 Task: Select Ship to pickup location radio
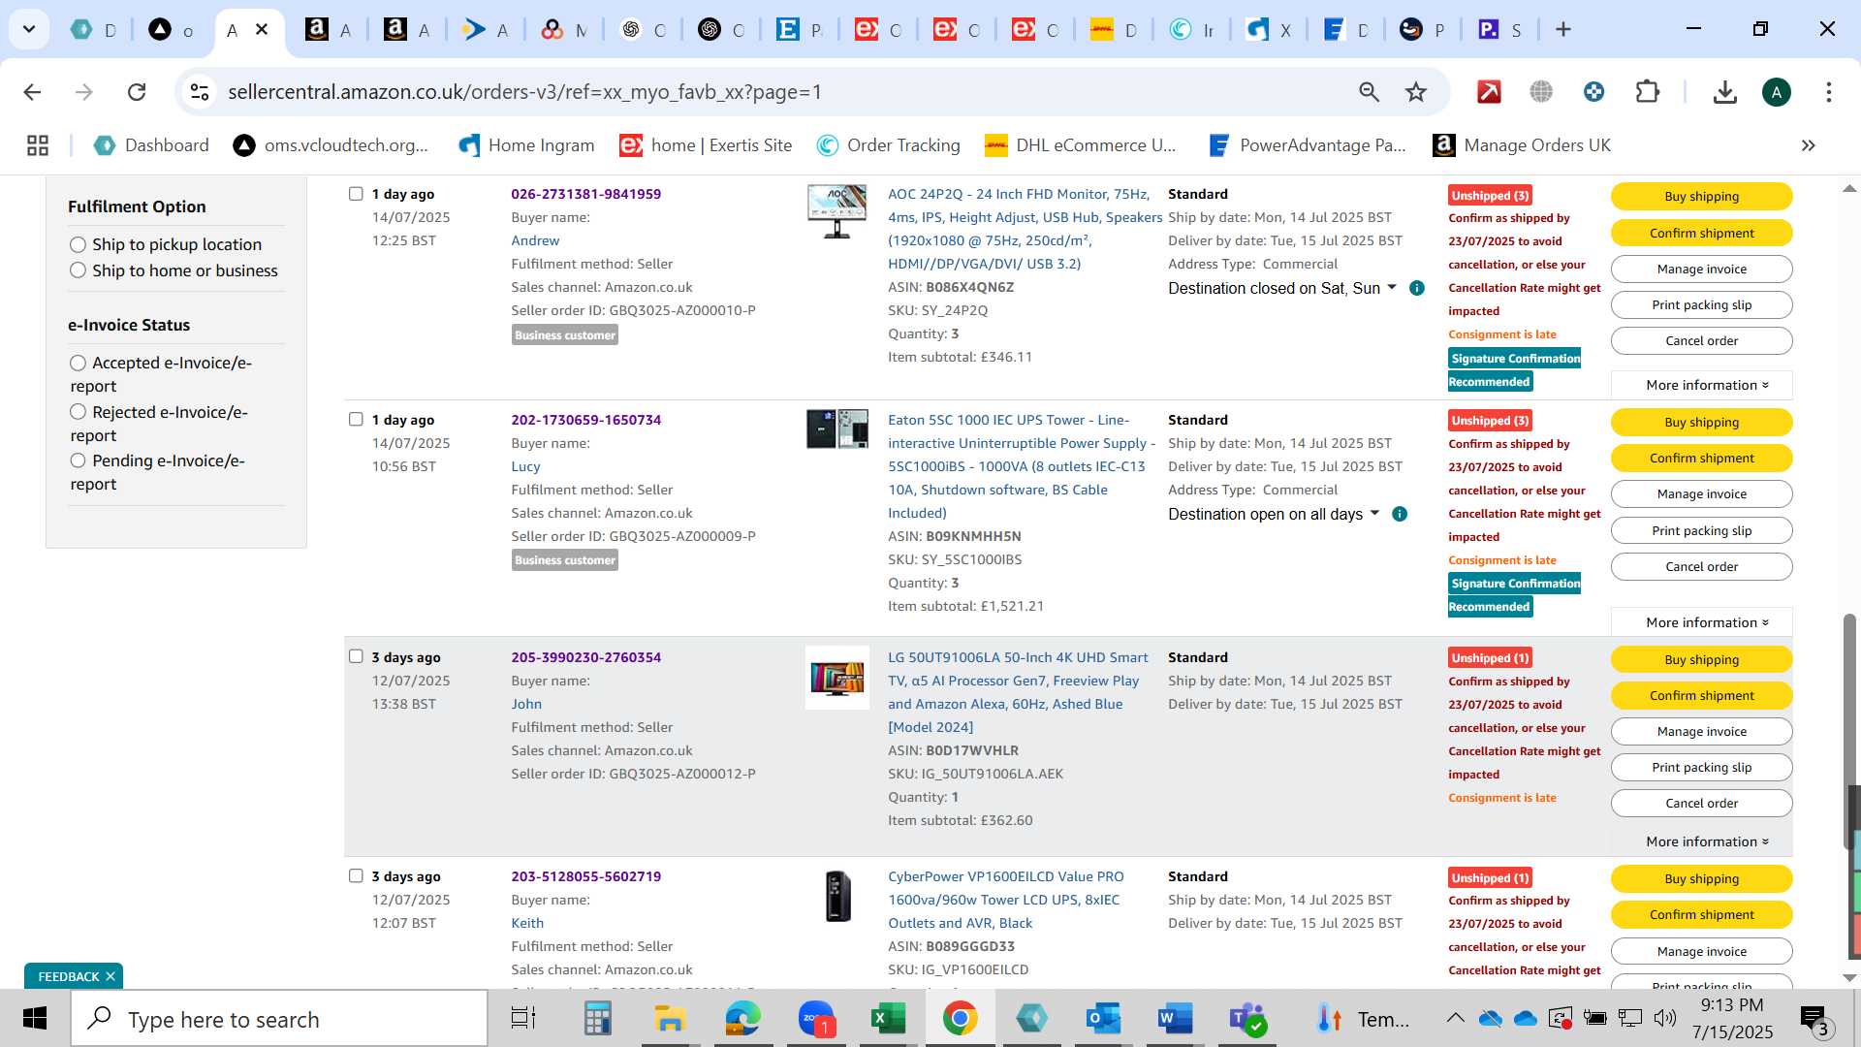pyautogui.click(x=79, y=244)
